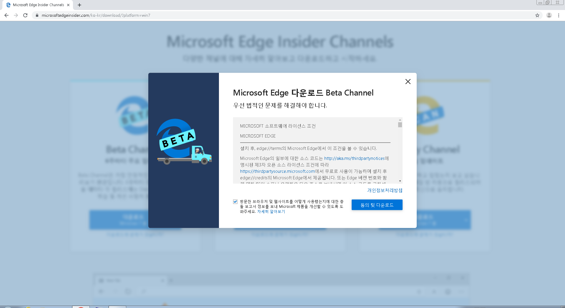Open a new browser tab
This screenshot has width=565, height=308.
point(79,5)
